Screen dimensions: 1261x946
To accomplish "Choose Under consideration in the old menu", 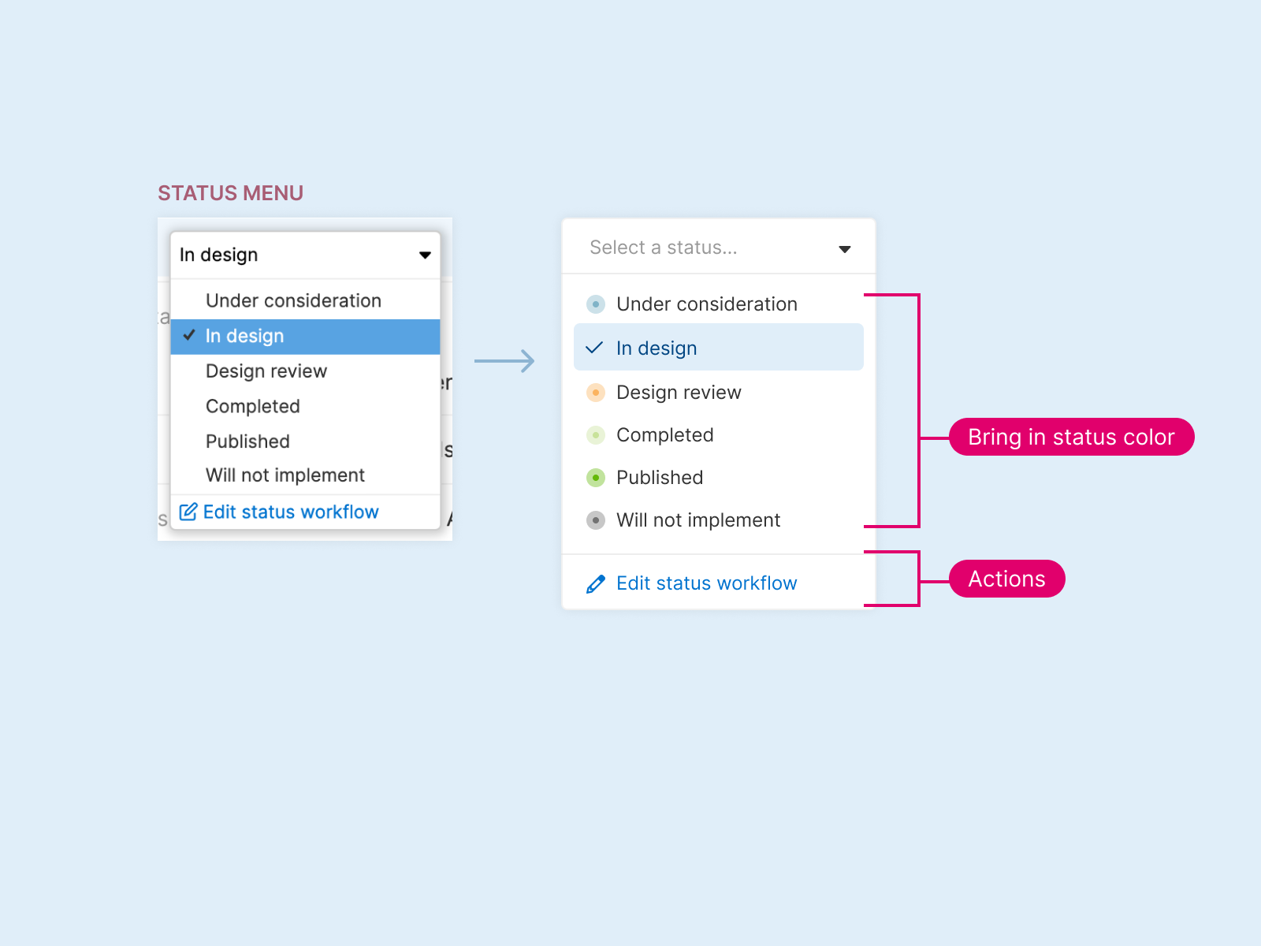I will (x=293, y=300).
